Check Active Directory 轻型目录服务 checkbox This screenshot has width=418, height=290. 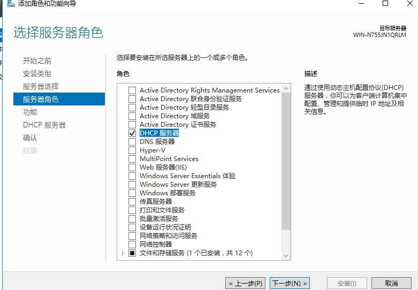tap(132, 108)
